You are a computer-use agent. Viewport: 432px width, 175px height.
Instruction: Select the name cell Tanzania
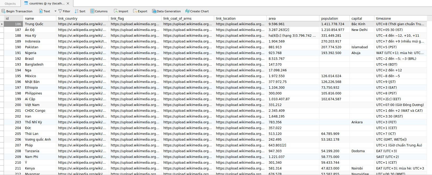pyautogui.click(x=39, y=151)
